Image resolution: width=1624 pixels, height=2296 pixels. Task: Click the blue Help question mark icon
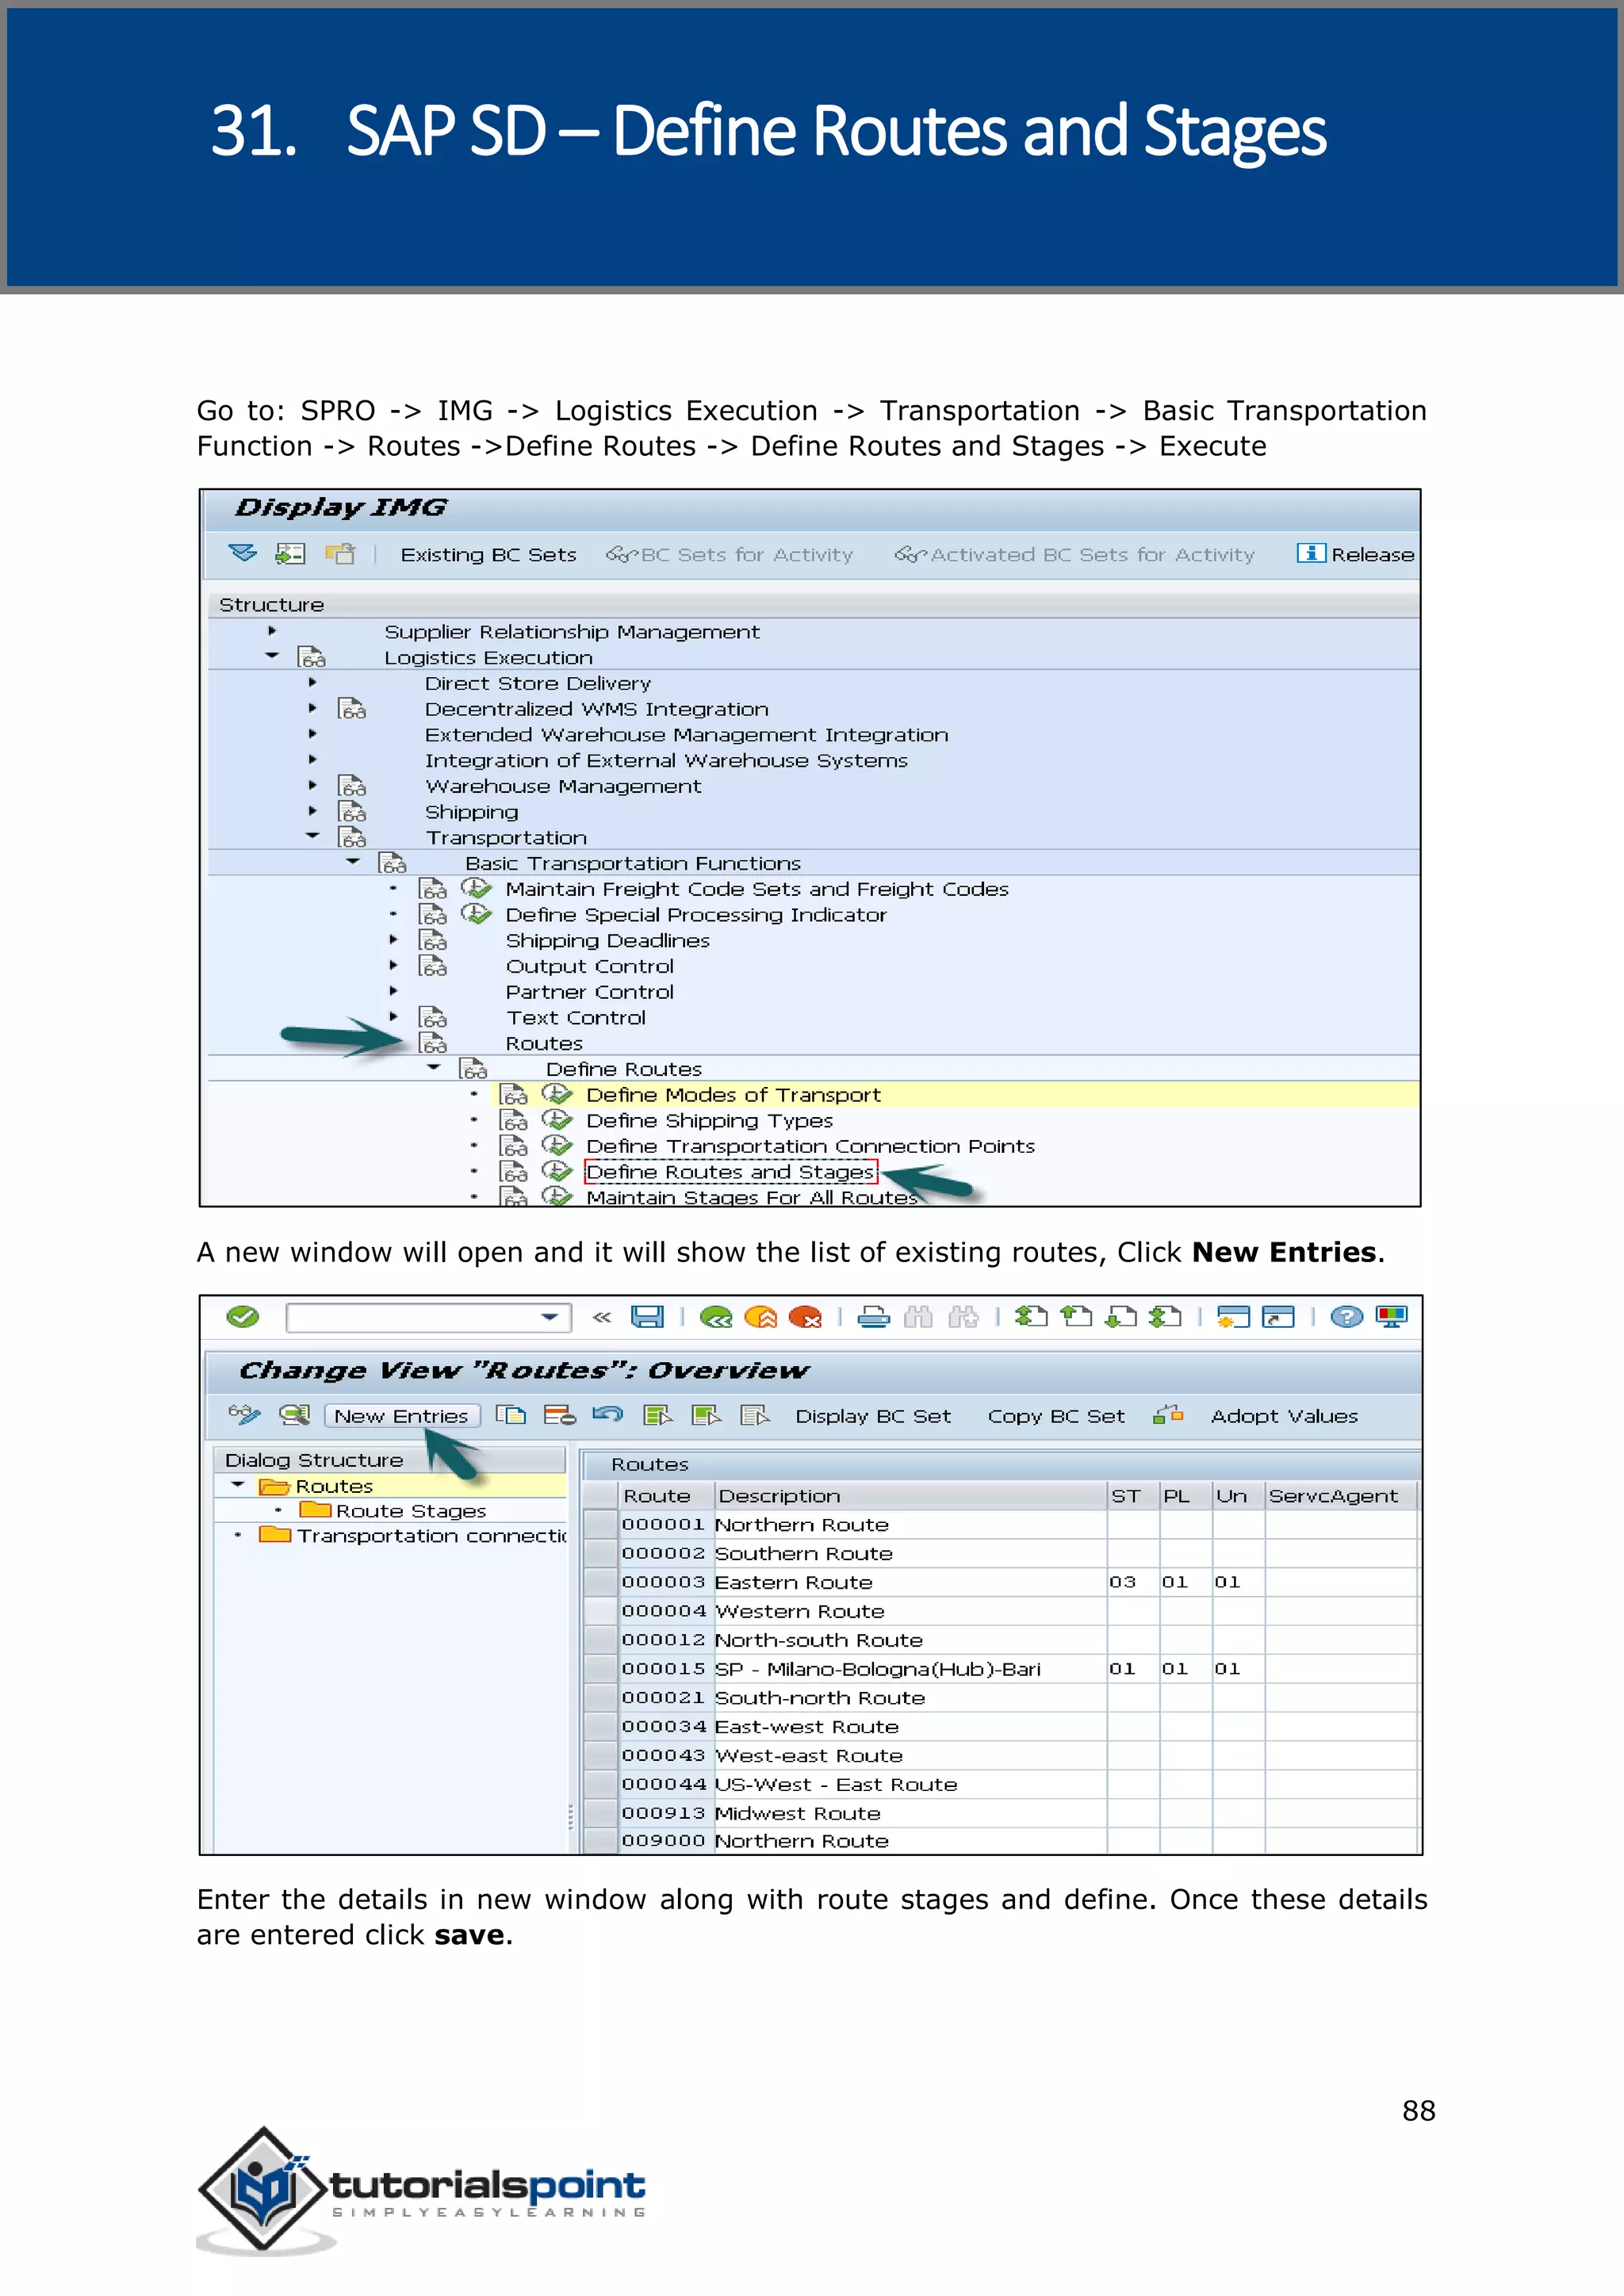[x=1346, y=1317]
